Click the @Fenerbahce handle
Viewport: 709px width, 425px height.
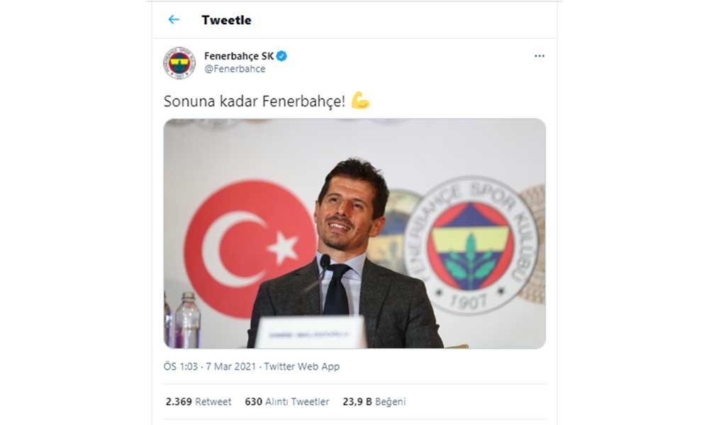[235, 69]
